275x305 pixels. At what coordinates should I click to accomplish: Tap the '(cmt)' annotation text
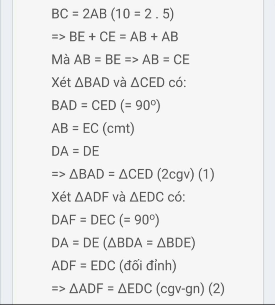[x=118, y=128]
